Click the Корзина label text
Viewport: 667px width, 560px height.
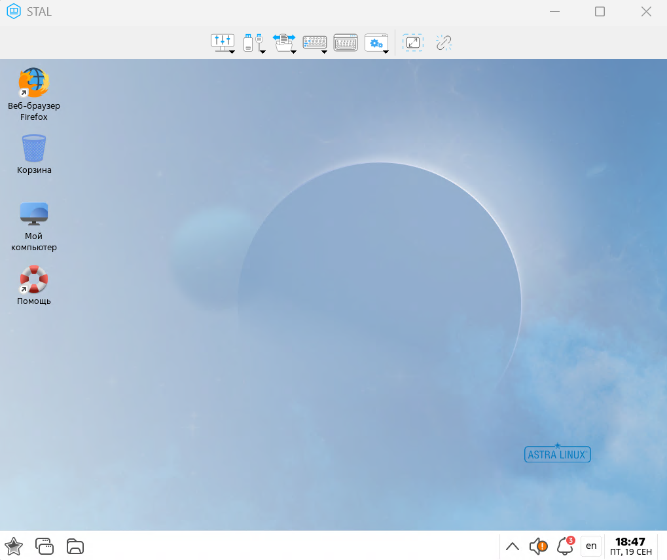[x=34, y=170]
